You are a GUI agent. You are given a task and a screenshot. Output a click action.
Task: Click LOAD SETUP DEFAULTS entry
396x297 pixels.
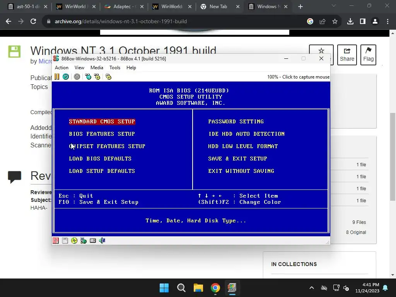click(102, 171)
